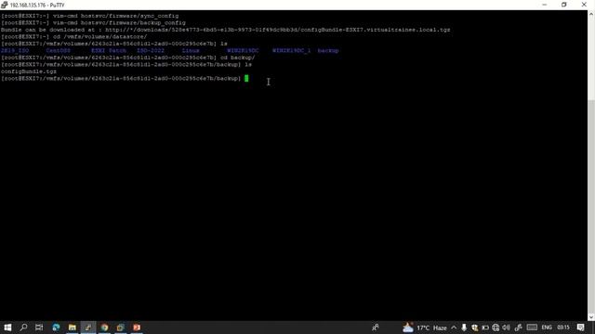The width and height of the screenshot is (595, 334).
Task: Click the Linux directory name
Action: (191, 50)
